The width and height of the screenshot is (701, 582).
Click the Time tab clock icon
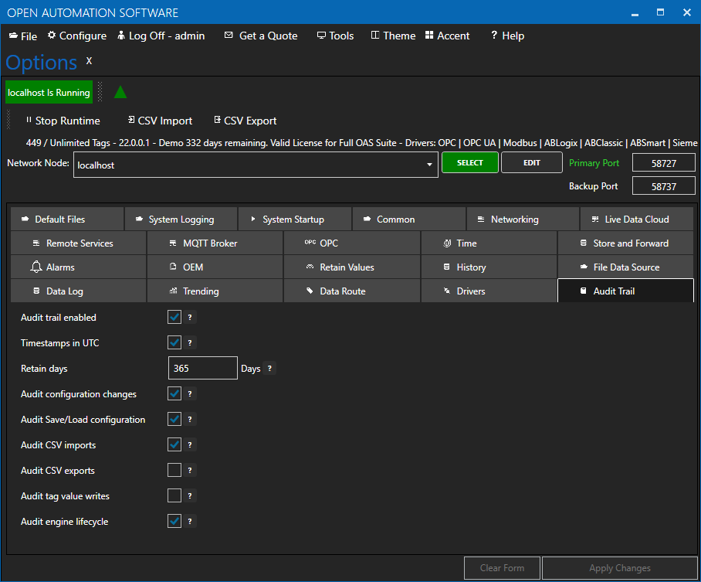(447, 243)
